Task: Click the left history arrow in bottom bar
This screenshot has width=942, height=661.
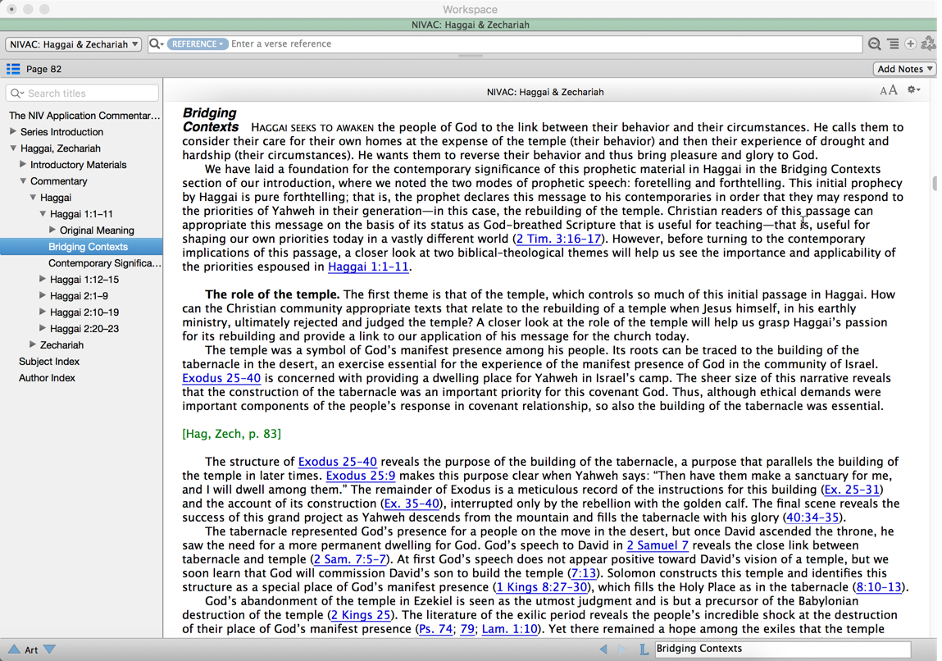Action: tap(603, 649)
